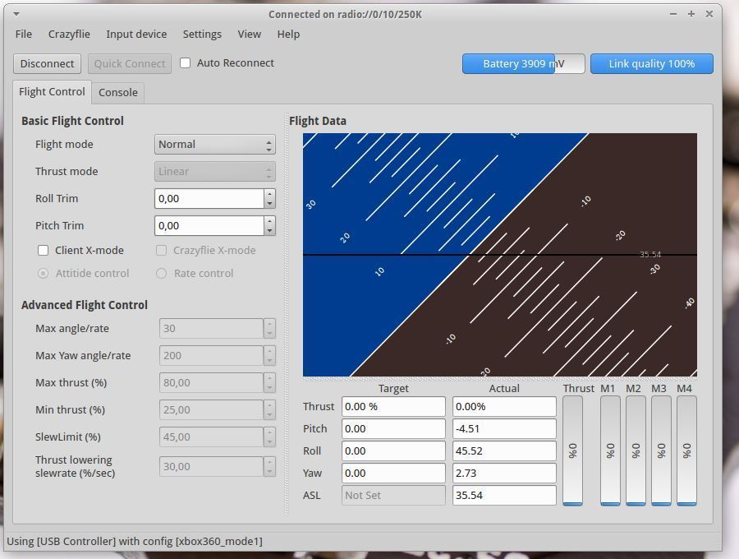Click the Thrust vertical gauge bar
This screenshot has width=739, height=559.
[x=572, y=450]
